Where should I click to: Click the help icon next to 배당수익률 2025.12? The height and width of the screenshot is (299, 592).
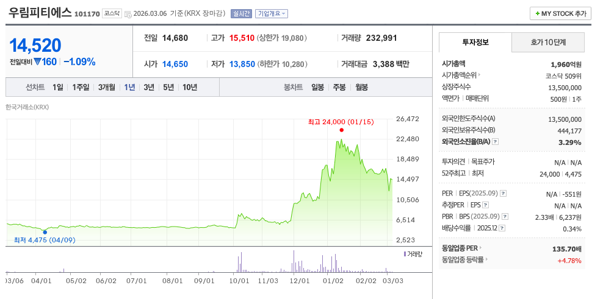click(502, 228)
